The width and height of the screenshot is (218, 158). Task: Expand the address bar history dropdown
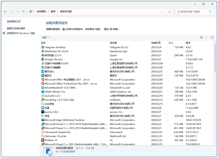pos(162,12)
